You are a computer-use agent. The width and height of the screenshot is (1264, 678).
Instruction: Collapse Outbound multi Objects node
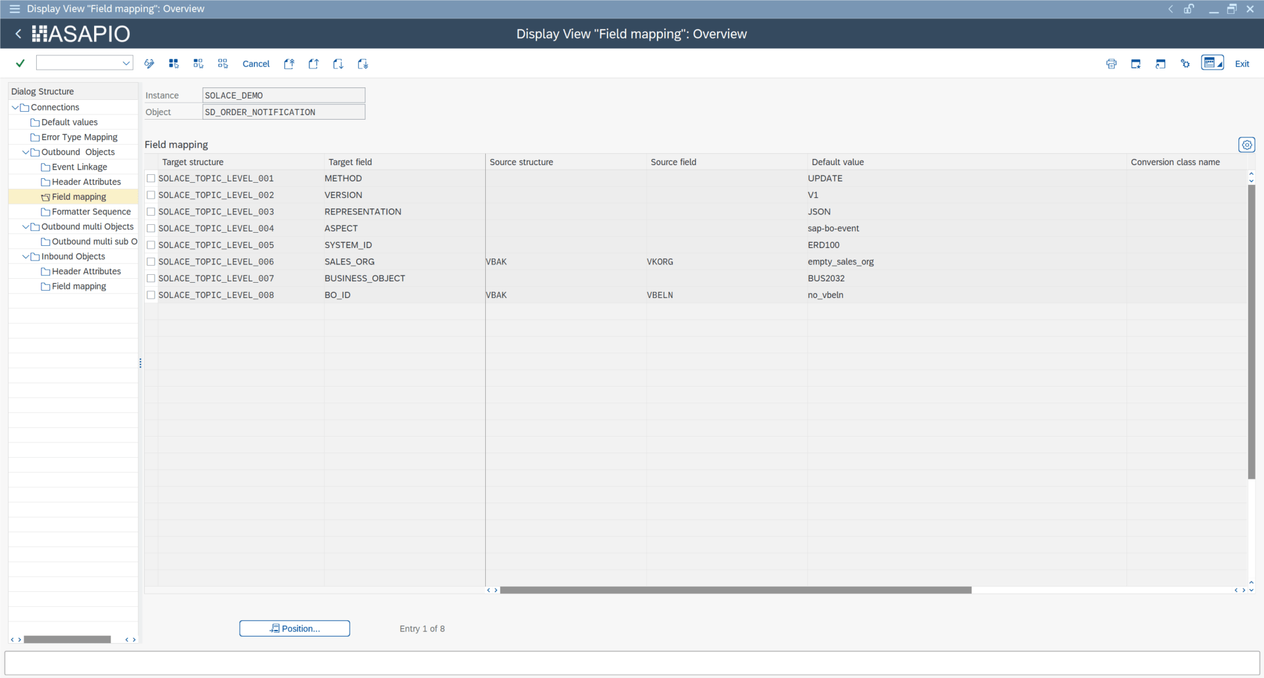[26, 227]
